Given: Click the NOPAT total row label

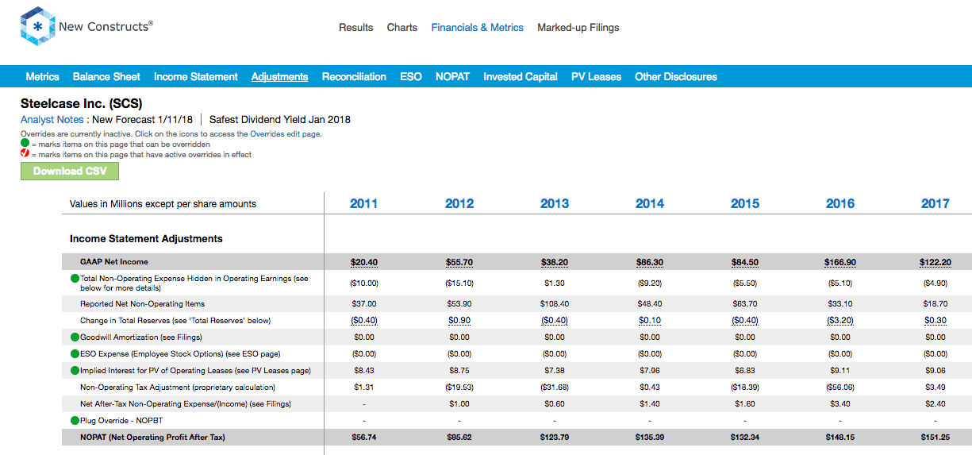Looking at the screenshot, I should 152,438.
